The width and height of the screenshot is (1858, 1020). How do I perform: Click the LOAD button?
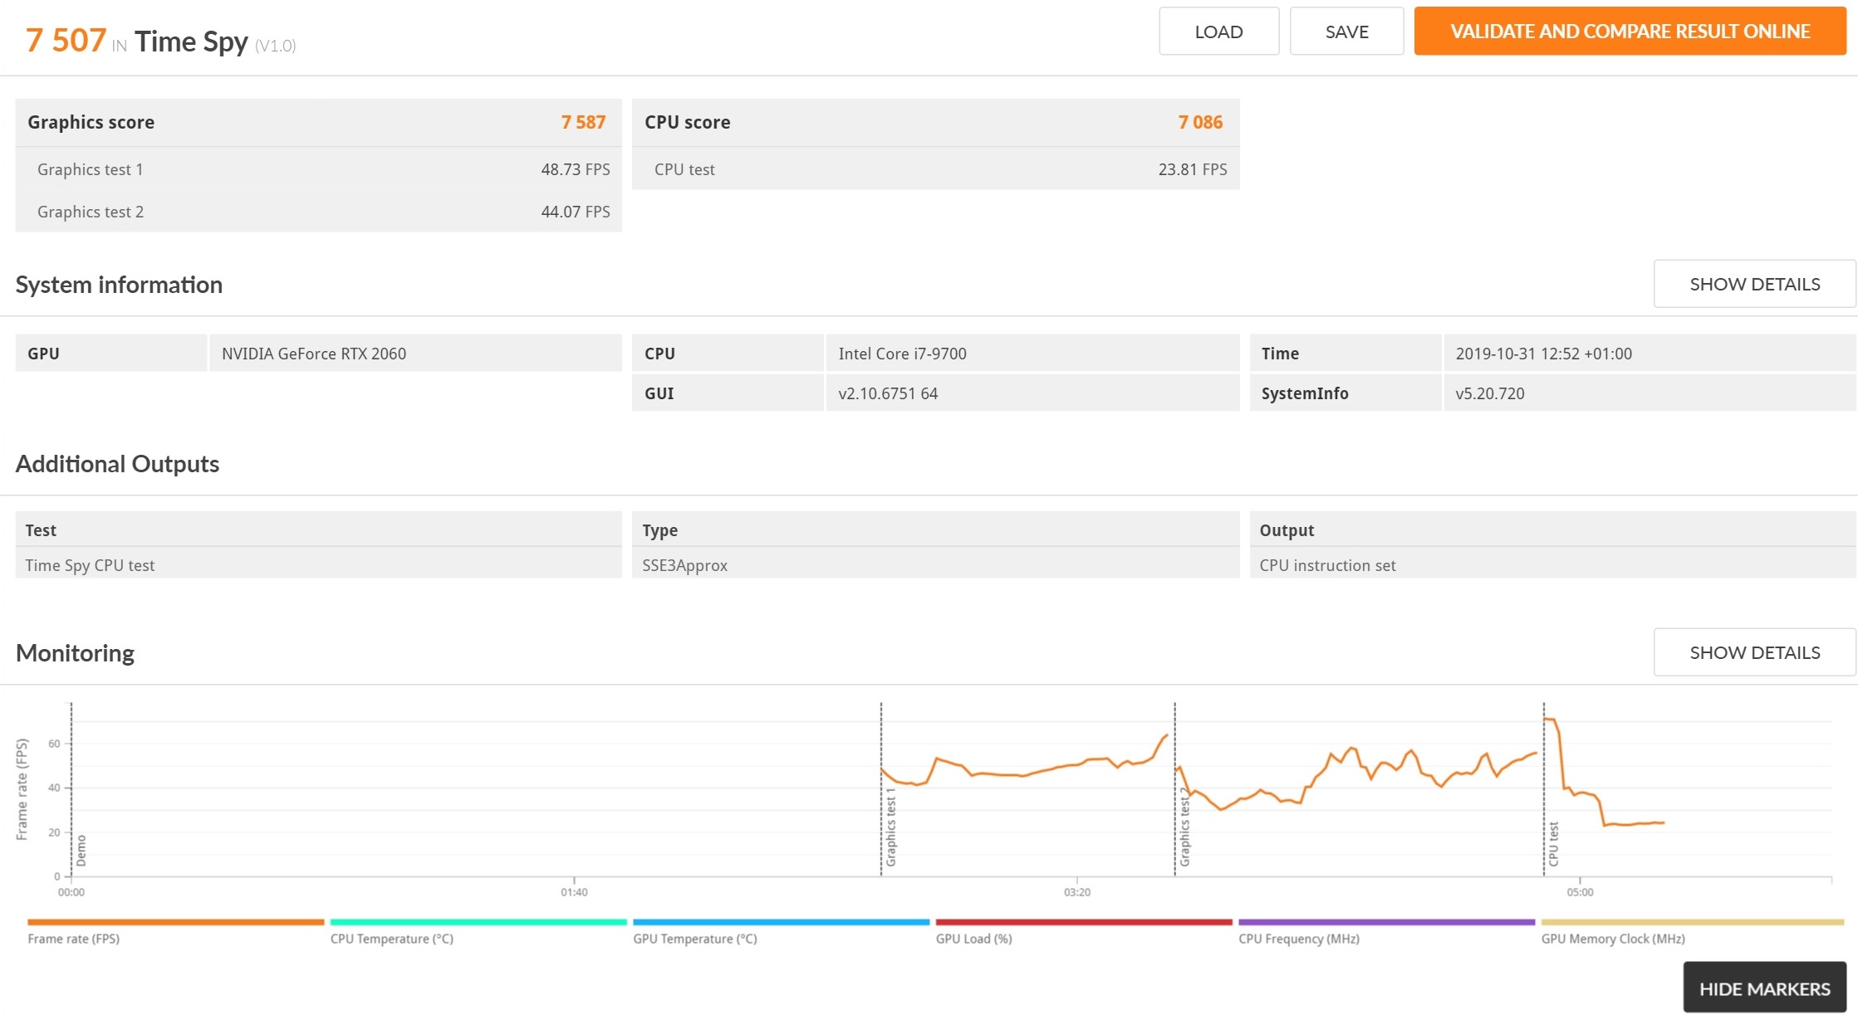[x=1218, y=32]
